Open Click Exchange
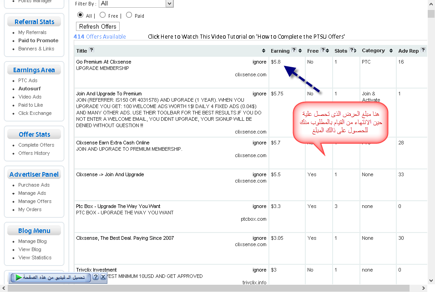 click(35, 113)
